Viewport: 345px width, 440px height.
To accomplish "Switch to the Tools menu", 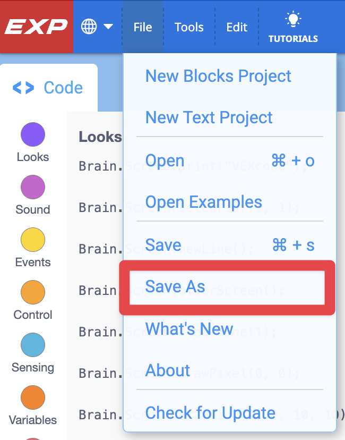I will [x=189, y=27].
